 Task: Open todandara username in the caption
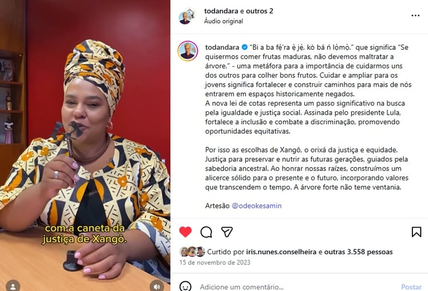(x=222, y=47)
